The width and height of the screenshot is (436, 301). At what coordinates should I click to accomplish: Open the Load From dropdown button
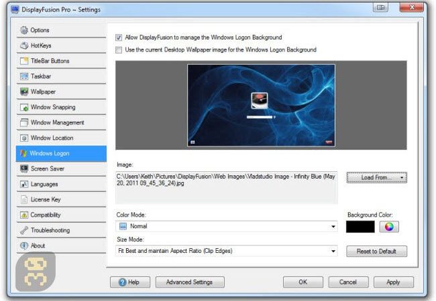377,177
